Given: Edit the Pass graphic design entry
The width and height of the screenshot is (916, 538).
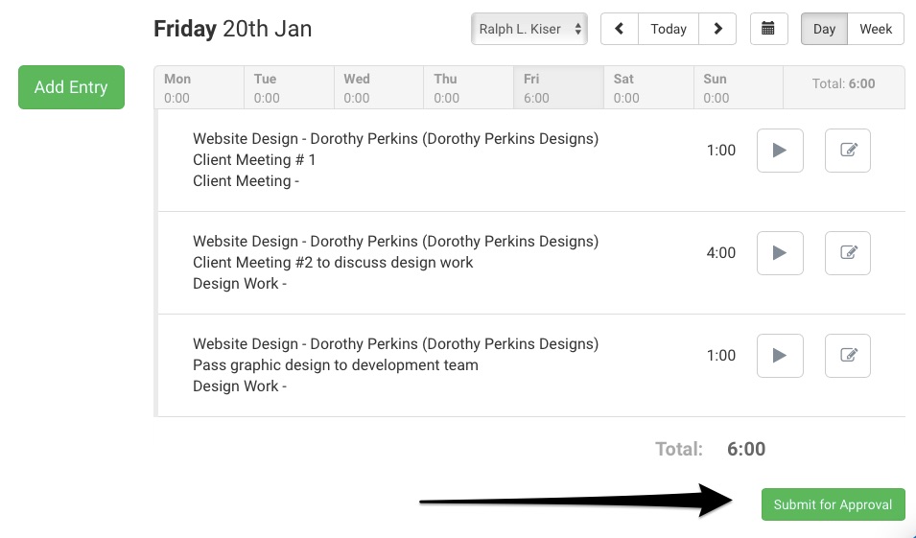Looking at the screenshot, I should point(848,356).
